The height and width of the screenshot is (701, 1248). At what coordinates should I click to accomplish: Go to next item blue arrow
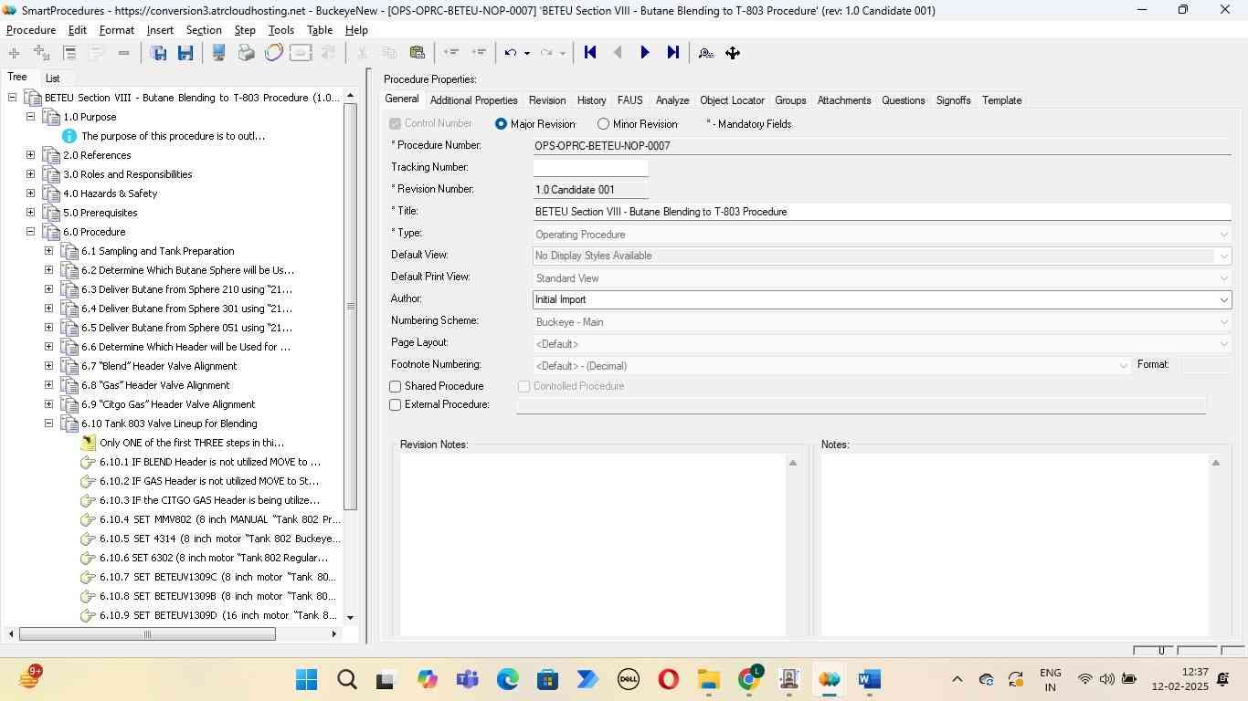(x=645, y=53)
